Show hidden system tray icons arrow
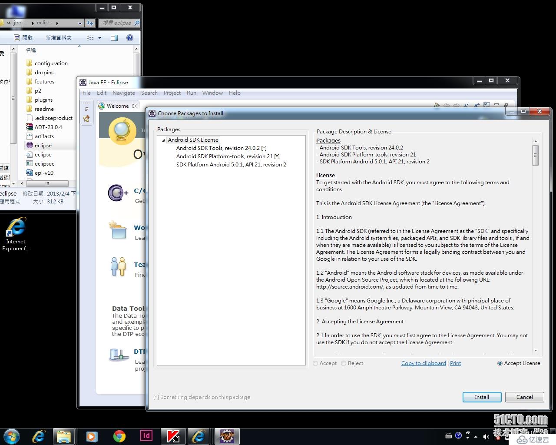The width and height of the screenshot is (556, 445). point(476,436)
